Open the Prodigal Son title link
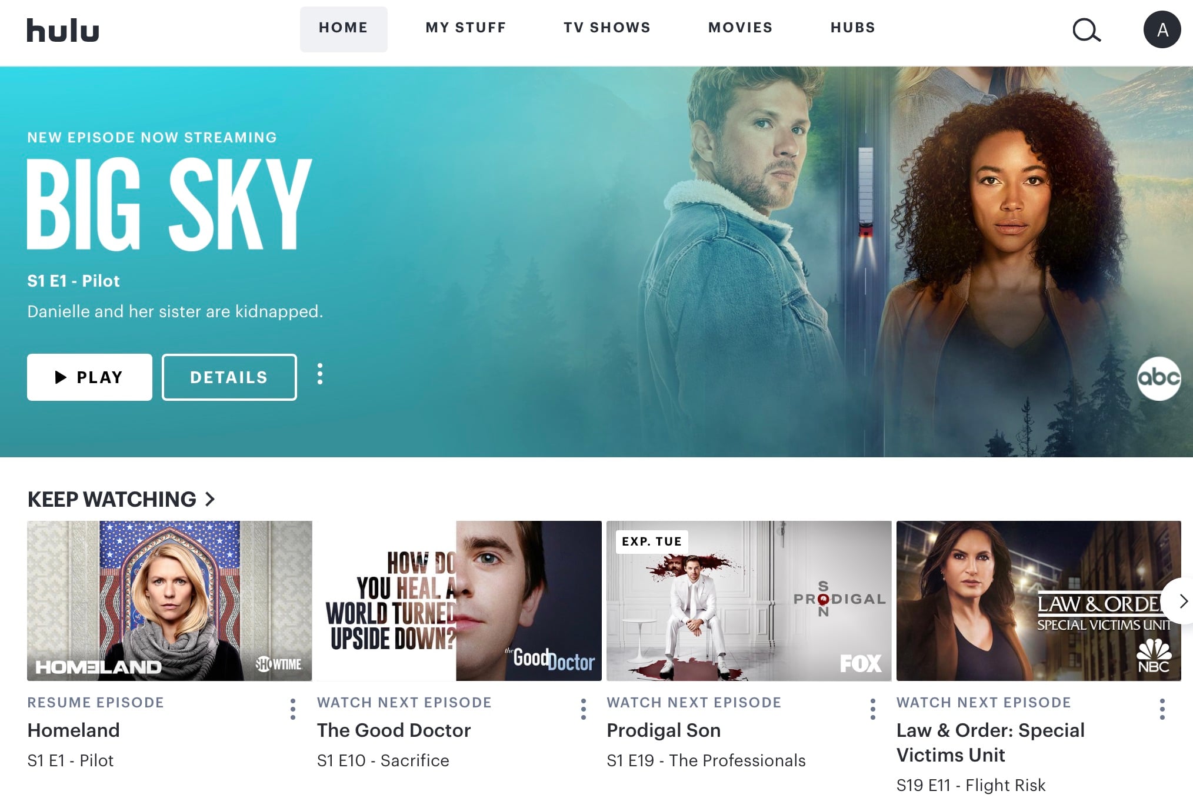This screenshot has height=811, width=1193. click(664, 730)
